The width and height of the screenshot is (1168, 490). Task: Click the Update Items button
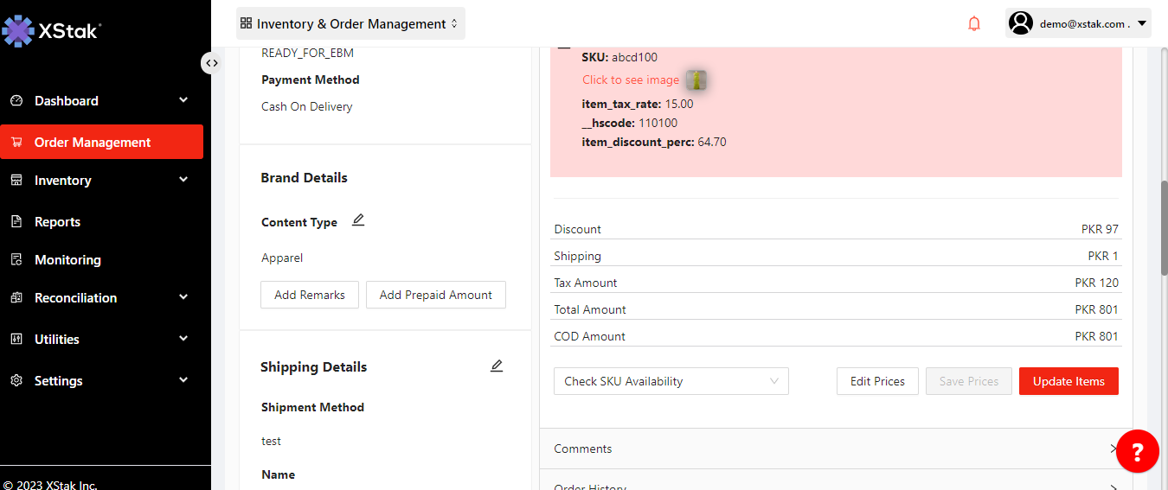(1068, 381)
